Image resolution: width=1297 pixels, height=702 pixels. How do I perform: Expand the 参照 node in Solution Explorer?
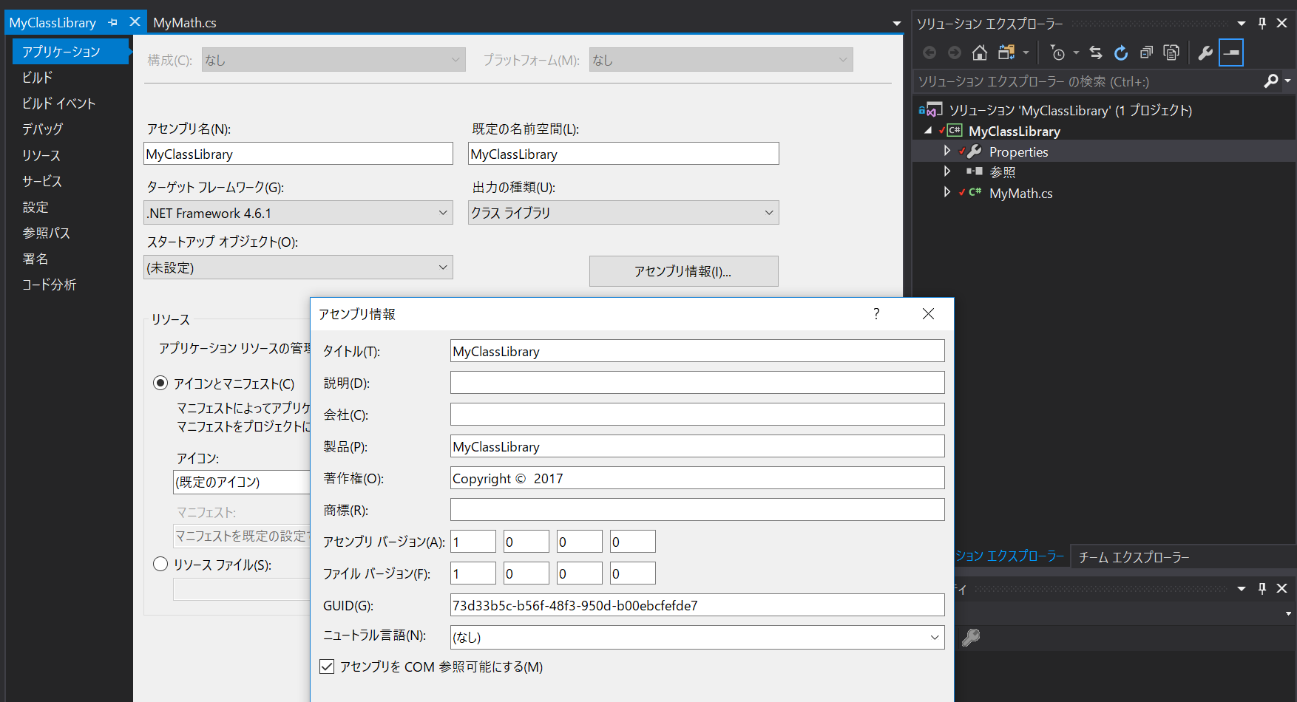click(947, 171)
